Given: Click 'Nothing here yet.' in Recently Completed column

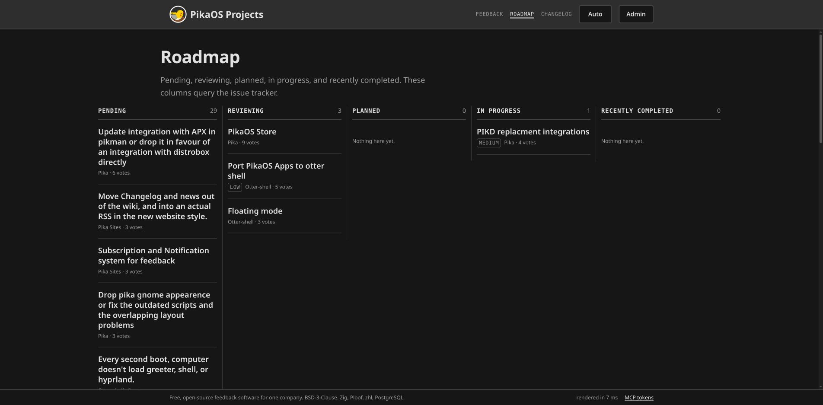Looking at the screenshot, I should click(x=622, y=141).
